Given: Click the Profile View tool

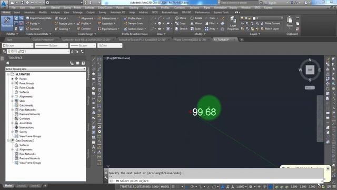Looking at the screenshot, I should click(134, 18).
